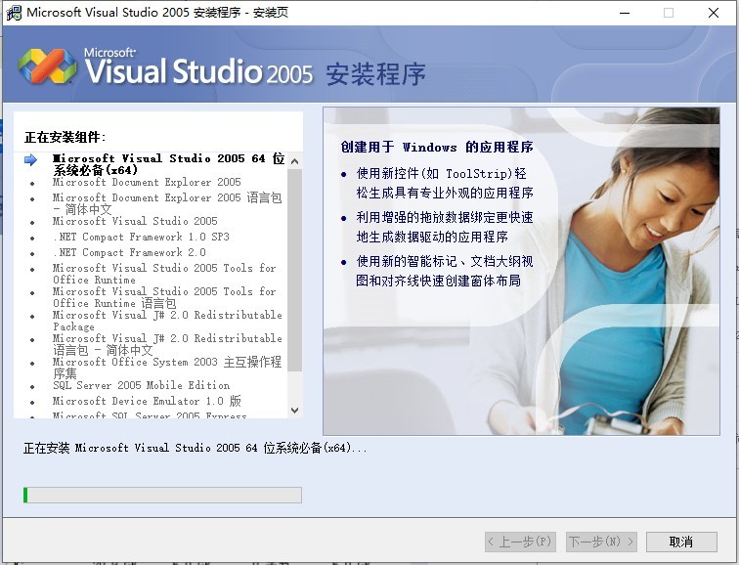Click the Previous step (上一步) button
The height and width of the screenshot is (565, 739).
click(520, 542)
